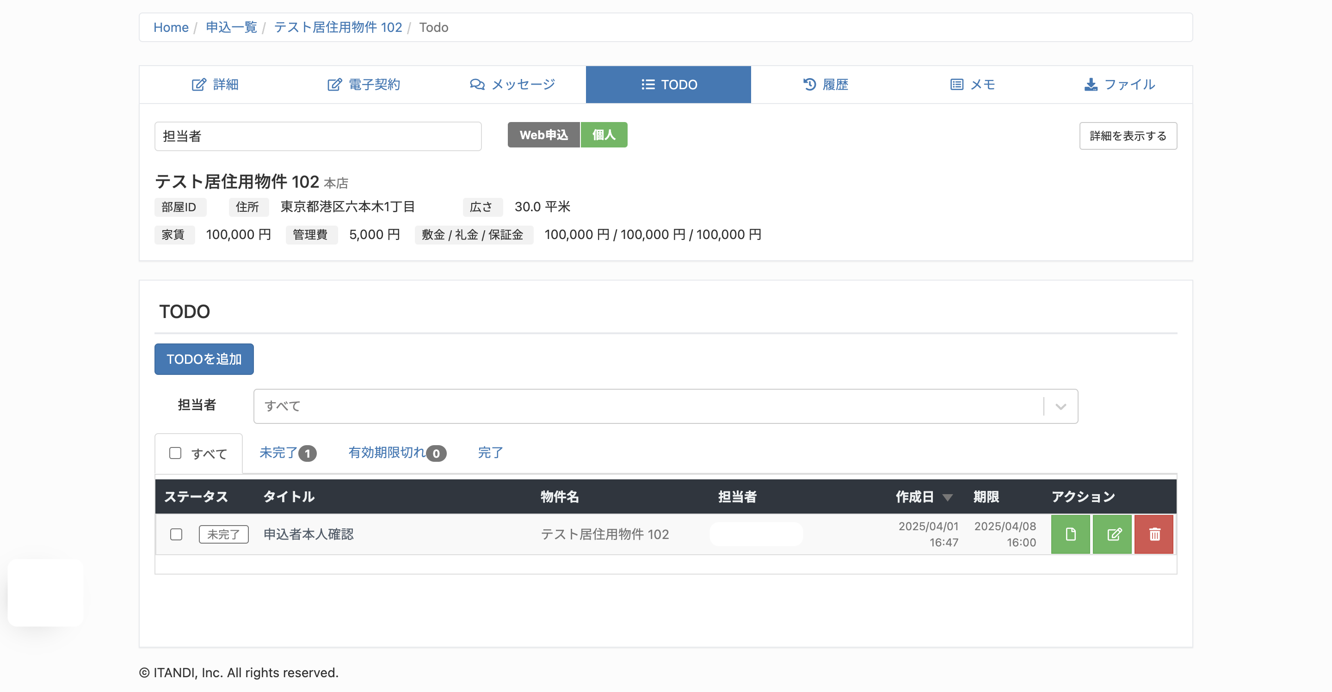Show the 有効期限切れ todo tab
Image resolution: width=1332 pixels, height=692 pixels.
pyautogui.click(x=397, y=453)
